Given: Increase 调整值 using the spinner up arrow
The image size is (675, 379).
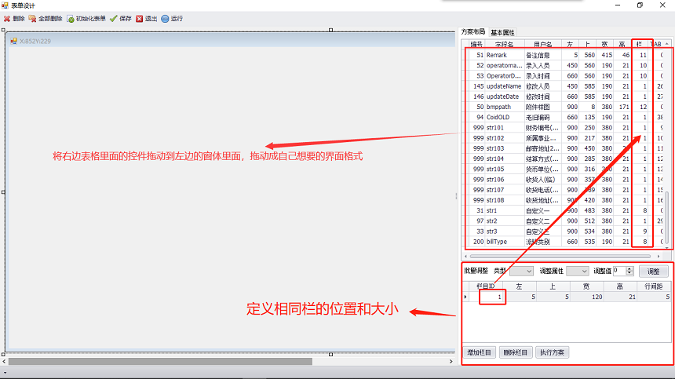Looking at the screenshot, I should pos(629,268).
